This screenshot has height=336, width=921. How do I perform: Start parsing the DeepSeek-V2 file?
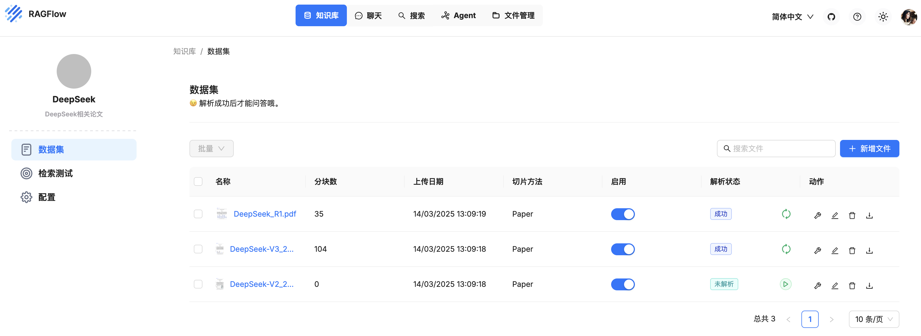click(785, 284)
